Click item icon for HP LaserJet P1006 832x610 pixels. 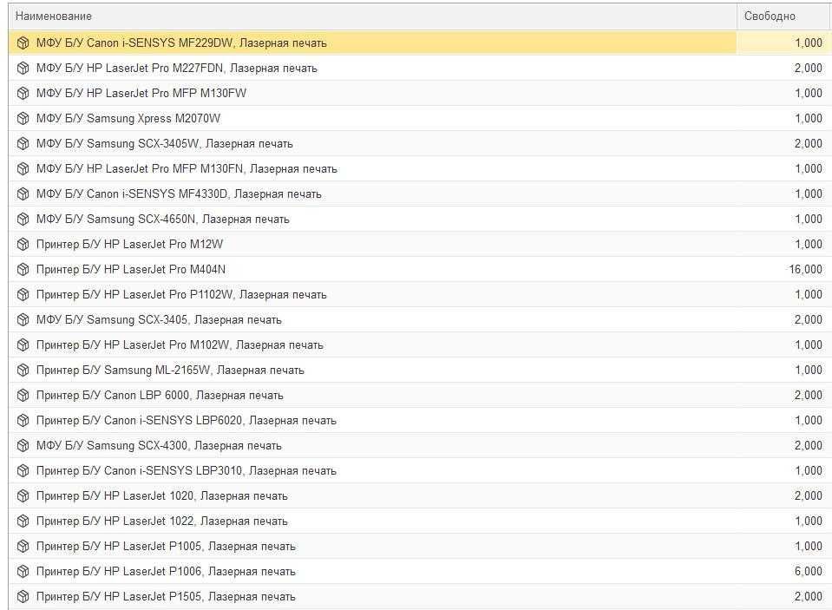click(23, 571)
